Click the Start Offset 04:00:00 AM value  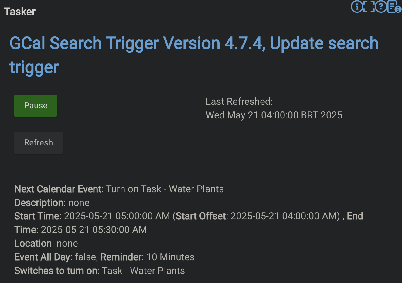285,216
